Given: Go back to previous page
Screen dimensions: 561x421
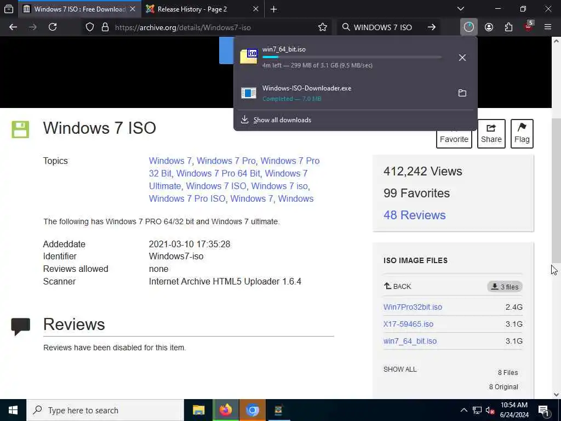Looking at the screenshot, I should tap(13, 27).
